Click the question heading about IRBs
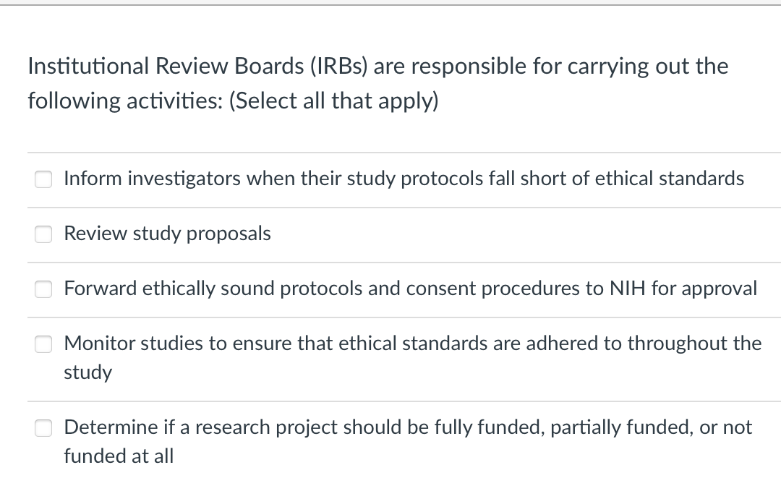The height and width of the screenshot is (499, 781). point(377,66)
